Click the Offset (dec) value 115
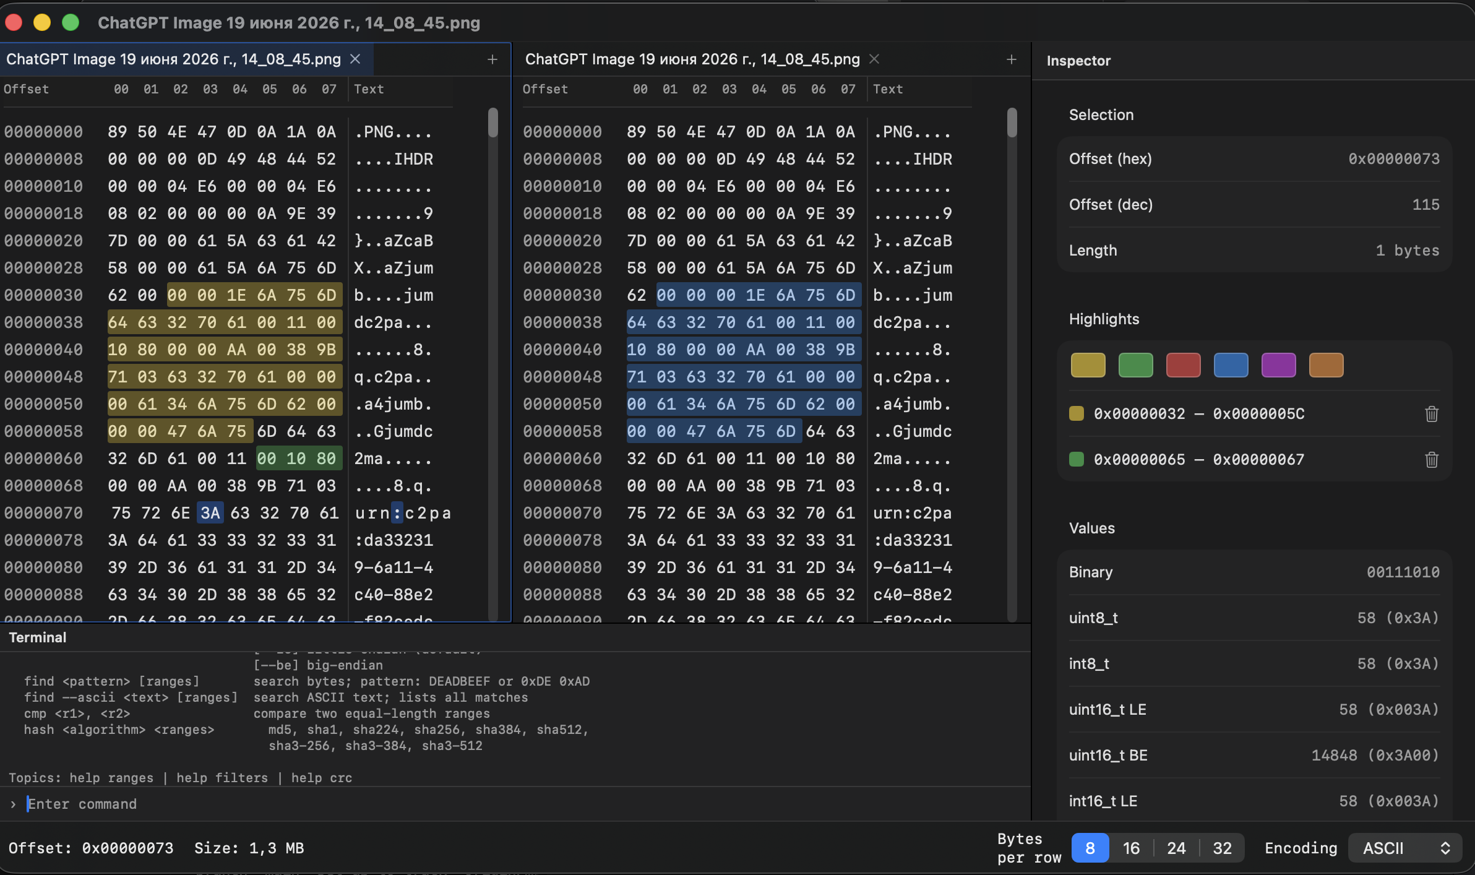 1426,204
